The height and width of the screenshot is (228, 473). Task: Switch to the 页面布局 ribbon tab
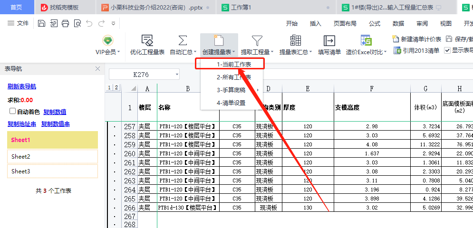pyautogui.click(x=345, y=23)
